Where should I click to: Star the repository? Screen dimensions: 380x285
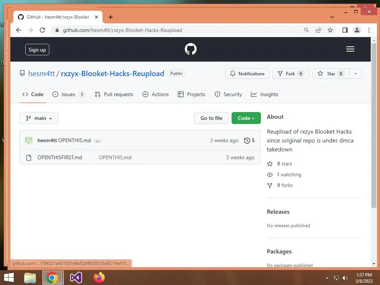[x=331, y=74]
